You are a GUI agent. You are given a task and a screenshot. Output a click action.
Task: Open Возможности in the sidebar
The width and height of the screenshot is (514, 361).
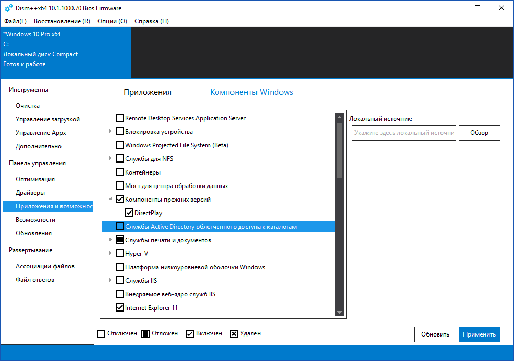[35, 220]
